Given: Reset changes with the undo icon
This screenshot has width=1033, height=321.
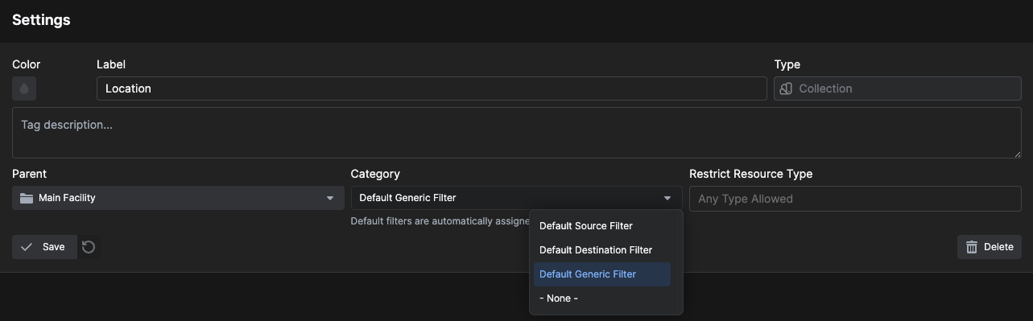Looking at the screenshot, I should (x=89, y=247).
